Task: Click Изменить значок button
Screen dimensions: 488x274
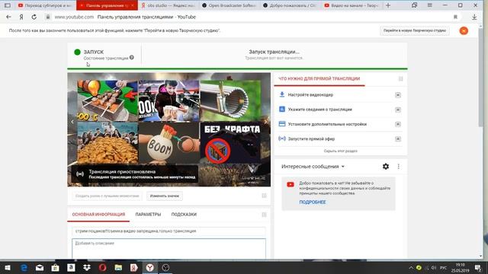Action: (165, 196)
